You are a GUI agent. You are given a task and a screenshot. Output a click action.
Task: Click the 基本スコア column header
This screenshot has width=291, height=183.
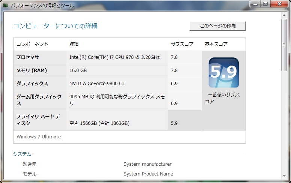(216, 44)
